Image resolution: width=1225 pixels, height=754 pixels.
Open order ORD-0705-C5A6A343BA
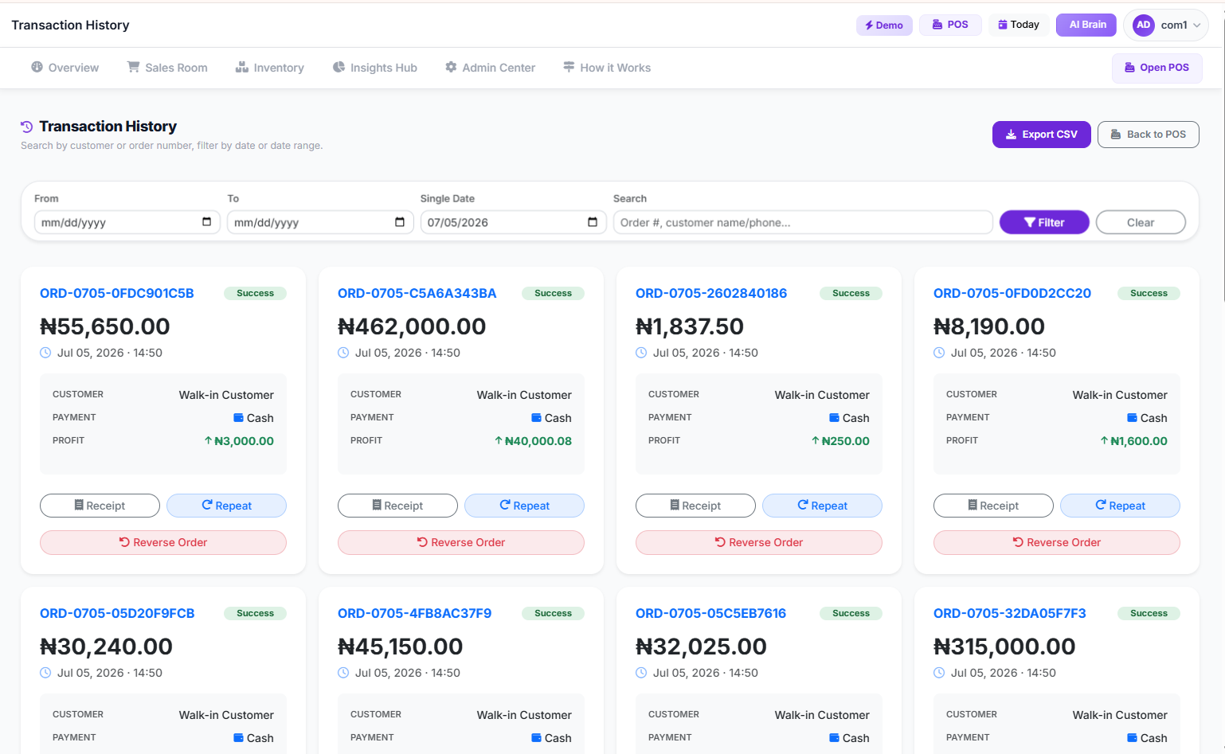(x=417, y=293)
